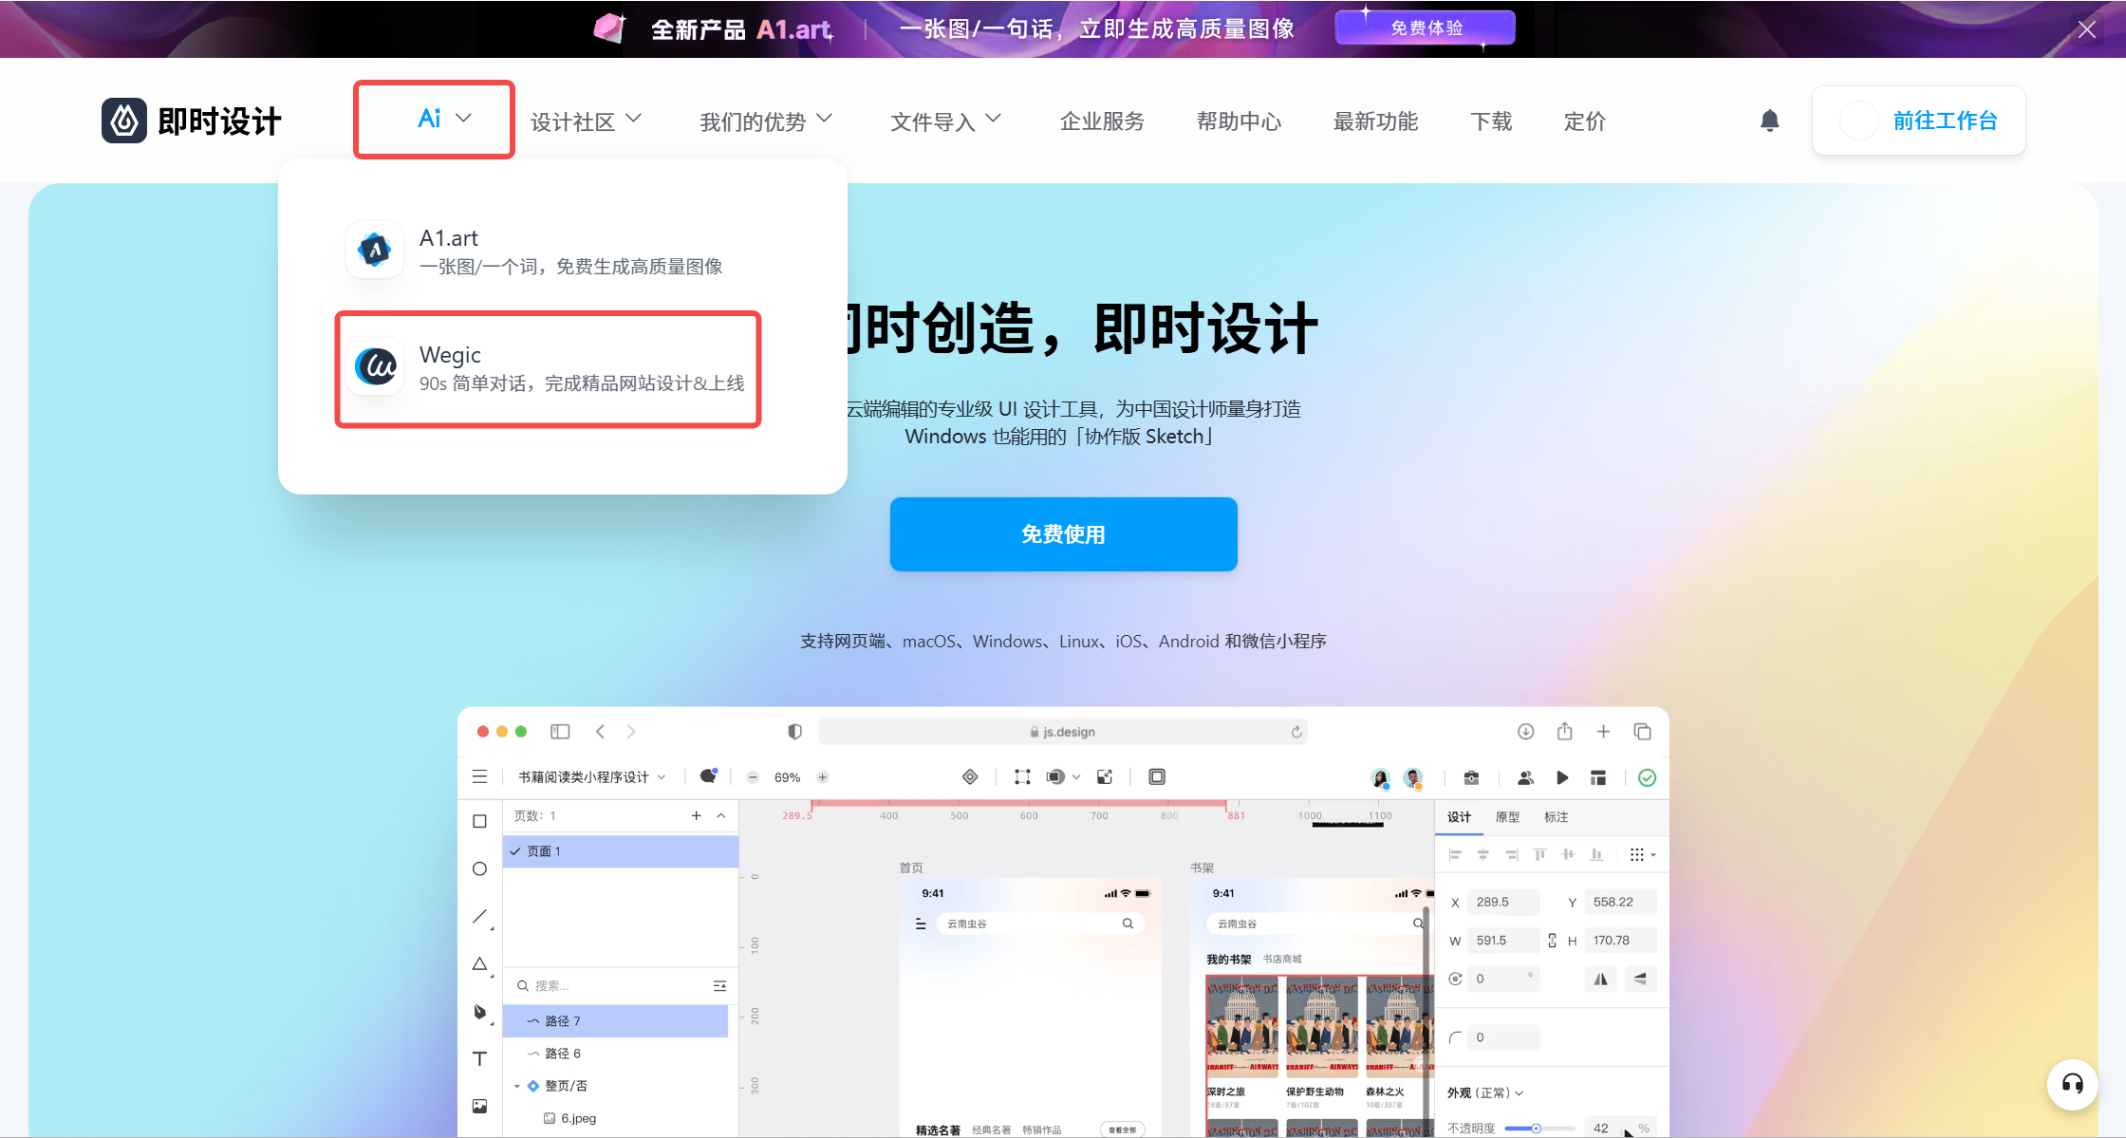The image size is (2126, 1138).
Task: Open the notification bell
Action: point(1769,121)
